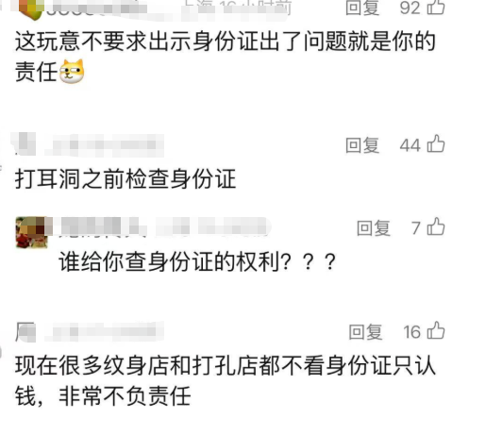Open the first commenter's cropped avatar at top
The height and width of the screenshot is (435, 502).
pos(31,8)
